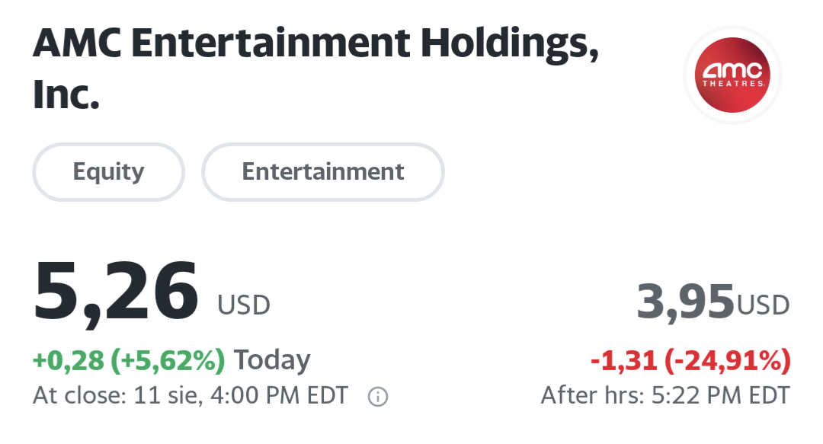Image resolution: width=823 pixels, height=444 pixels.
Task: Select the Equity tag pill
Action: click(x=108, y=171)
